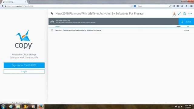The image size is (194, 109).
Task: Open the address bar history dropdown arrow
Action: tap(129, 6)
